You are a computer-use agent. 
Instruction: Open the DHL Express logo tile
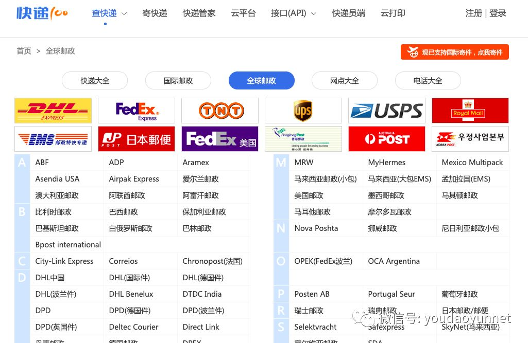(x=53, y=111)
